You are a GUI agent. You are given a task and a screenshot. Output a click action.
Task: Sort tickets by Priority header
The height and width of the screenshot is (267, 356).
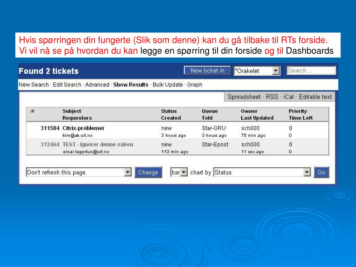298,111
